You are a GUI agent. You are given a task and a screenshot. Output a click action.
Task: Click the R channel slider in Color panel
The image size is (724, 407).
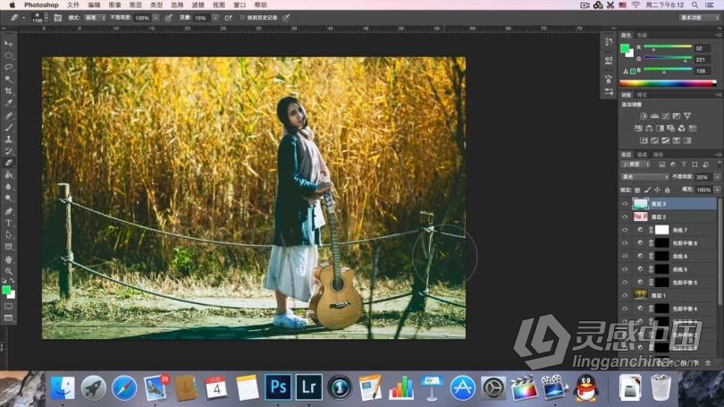(668, 47)
